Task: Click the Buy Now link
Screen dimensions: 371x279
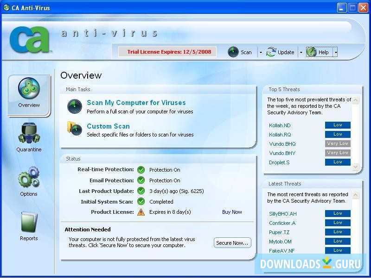Action: tap(232, 212)
